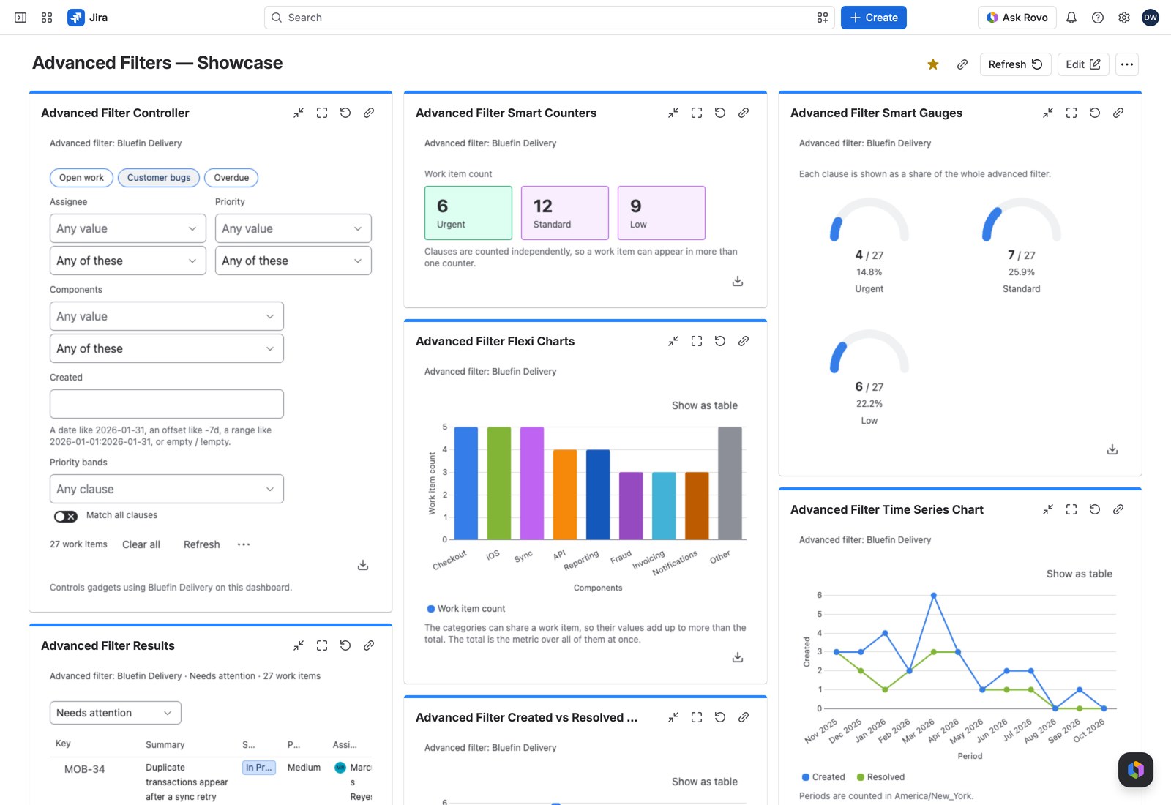Show the Time Series Chart as table
1171x805 pixels.
(1080, 574)
